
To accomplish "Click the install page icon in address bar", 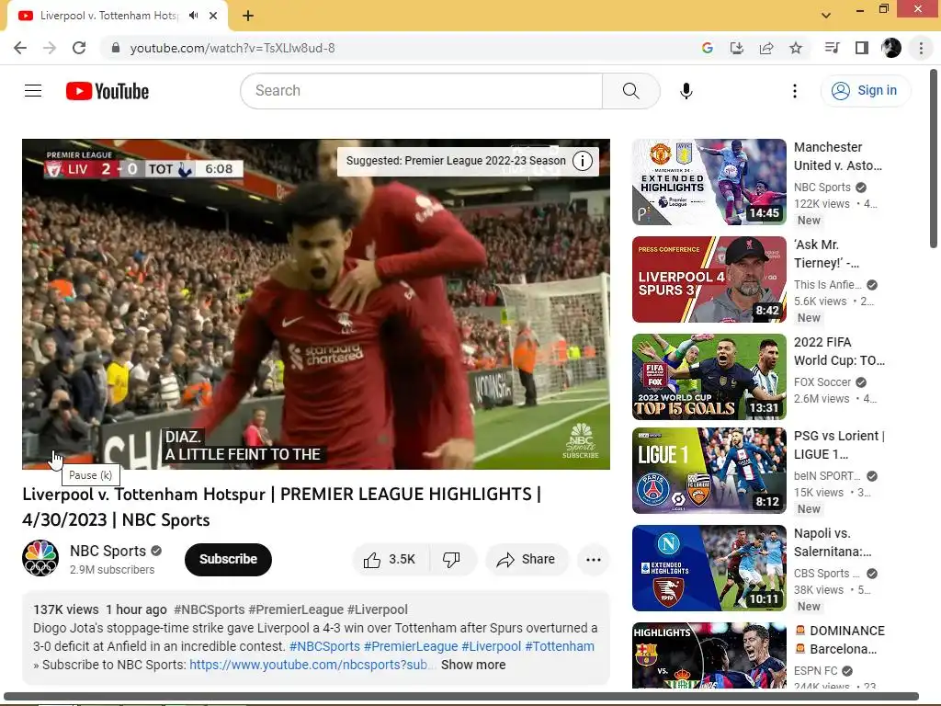I will point(737,48).
